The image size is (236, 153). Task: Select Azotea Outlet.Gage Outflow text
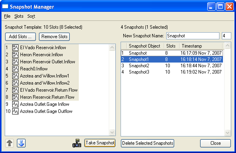point(46,111)
